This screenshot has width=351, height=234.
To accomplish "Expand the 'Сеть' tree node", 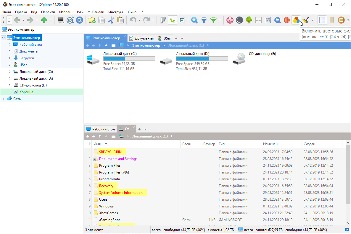I will point(3,99).
